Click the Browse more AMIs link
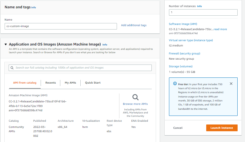The image size is (245, 142). [x=135, y=104]
